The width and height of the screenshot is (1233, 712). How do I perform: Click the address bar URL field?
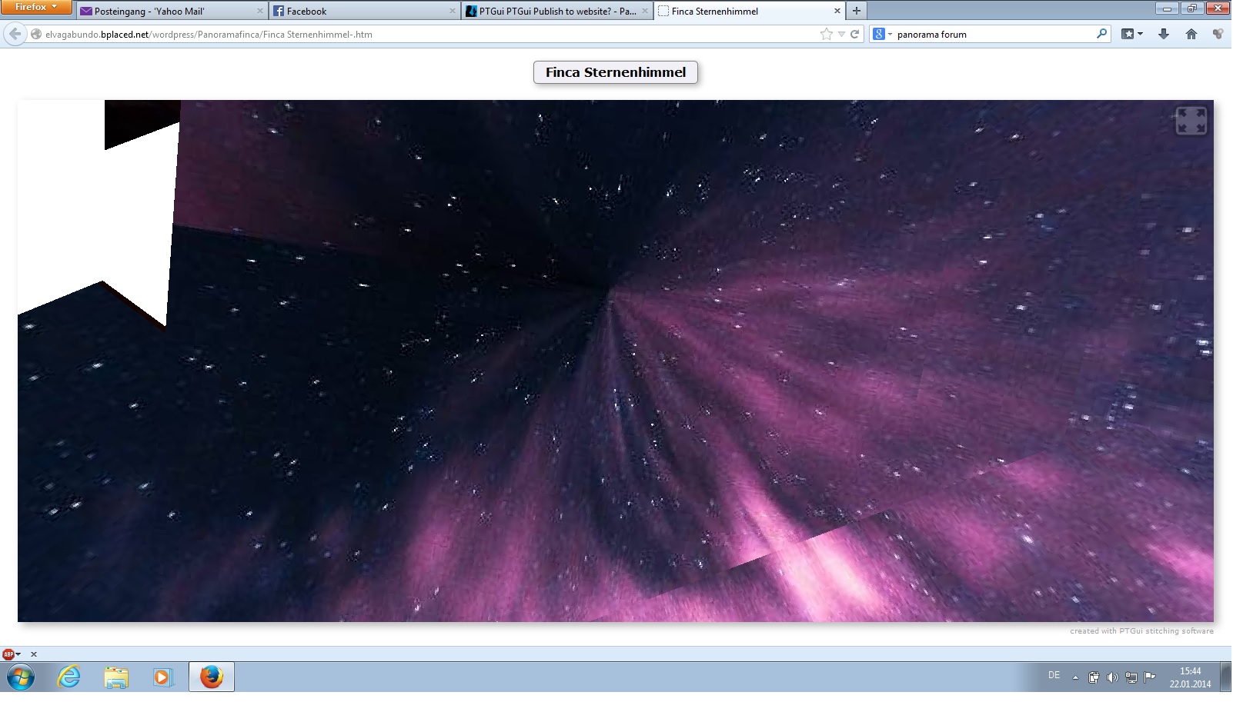pos(423,34)
